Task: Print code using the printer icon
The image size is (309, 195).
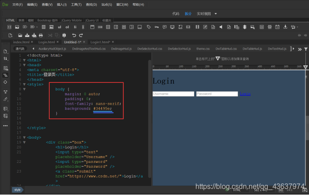Action: point(41,35)
